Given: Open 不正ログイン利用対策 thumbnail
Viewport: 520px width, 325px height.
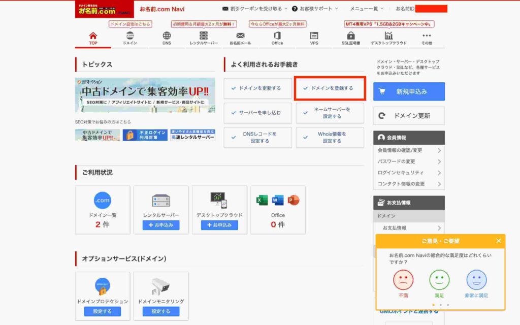Looking at the screenshot, I should tap(145, 135).
